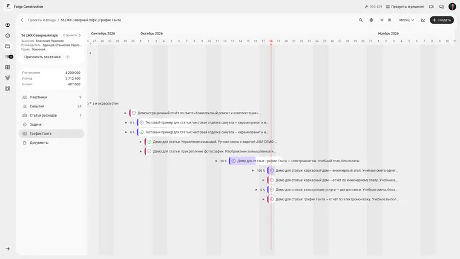This screenshot has height=259, width=460.
Task: Open the video camera icon in header
Action: click(x=431, y=7)
